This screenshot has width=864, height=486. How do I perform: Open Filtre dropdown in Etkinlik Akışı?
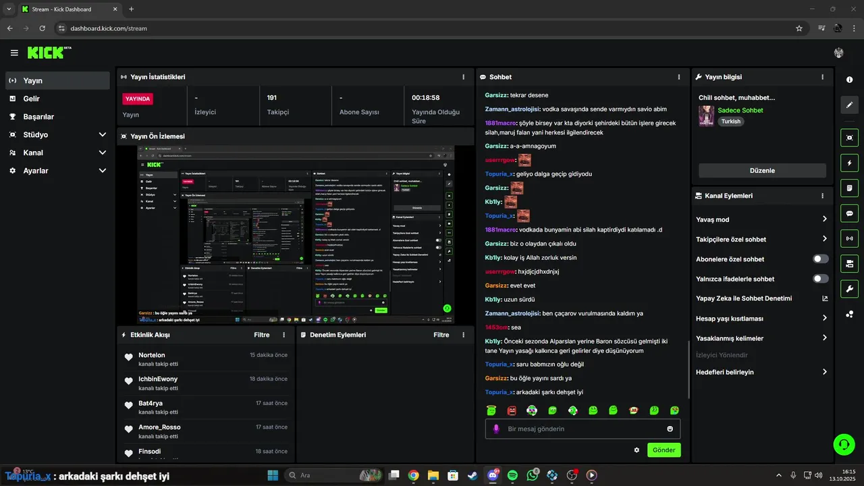click(x=262, y=335)
